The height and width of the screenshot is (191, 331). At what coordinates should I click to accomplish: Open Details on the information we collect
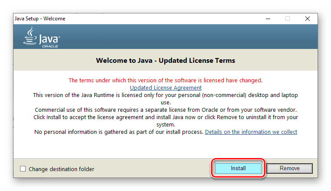click(251, 132)
